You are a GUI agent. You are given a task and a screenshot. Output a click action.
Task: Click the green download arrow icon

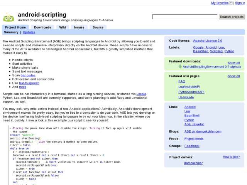180,67
